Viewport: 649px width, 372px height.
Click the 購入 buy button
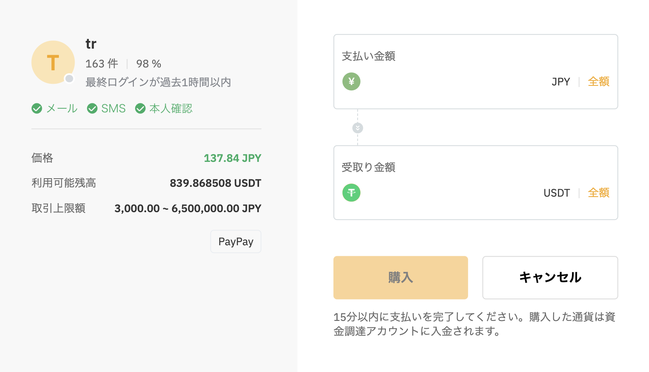401,278
